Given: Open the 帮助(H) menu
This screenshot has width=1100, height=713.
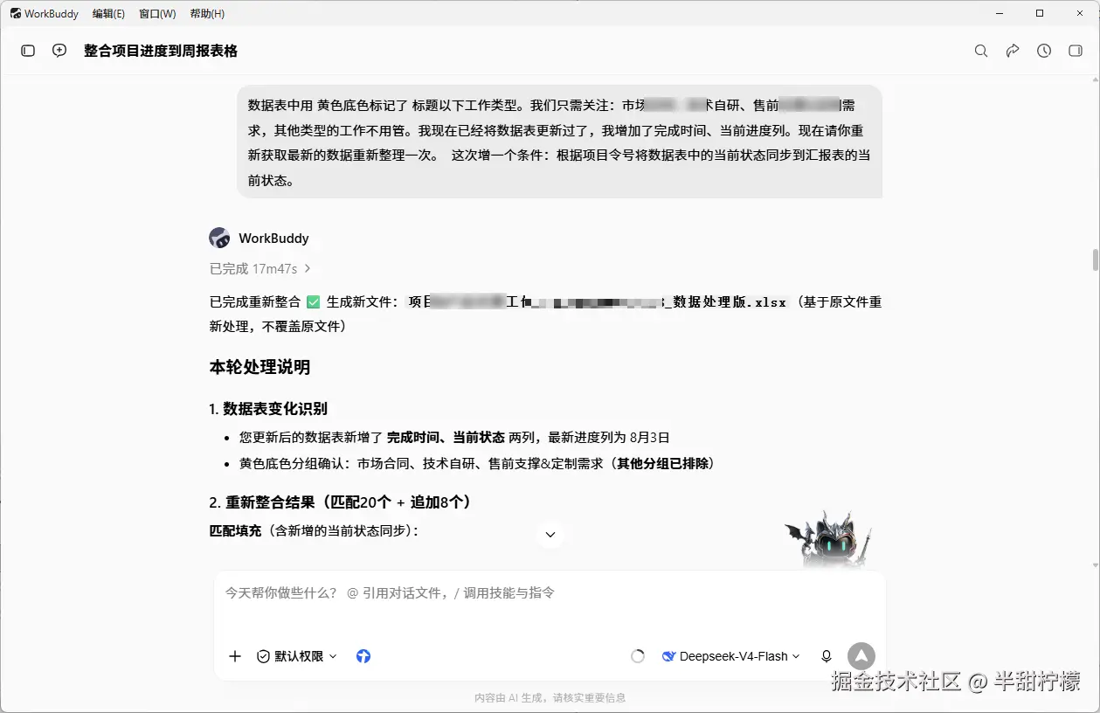Looking at the screenshot, I should click(207, 13).
